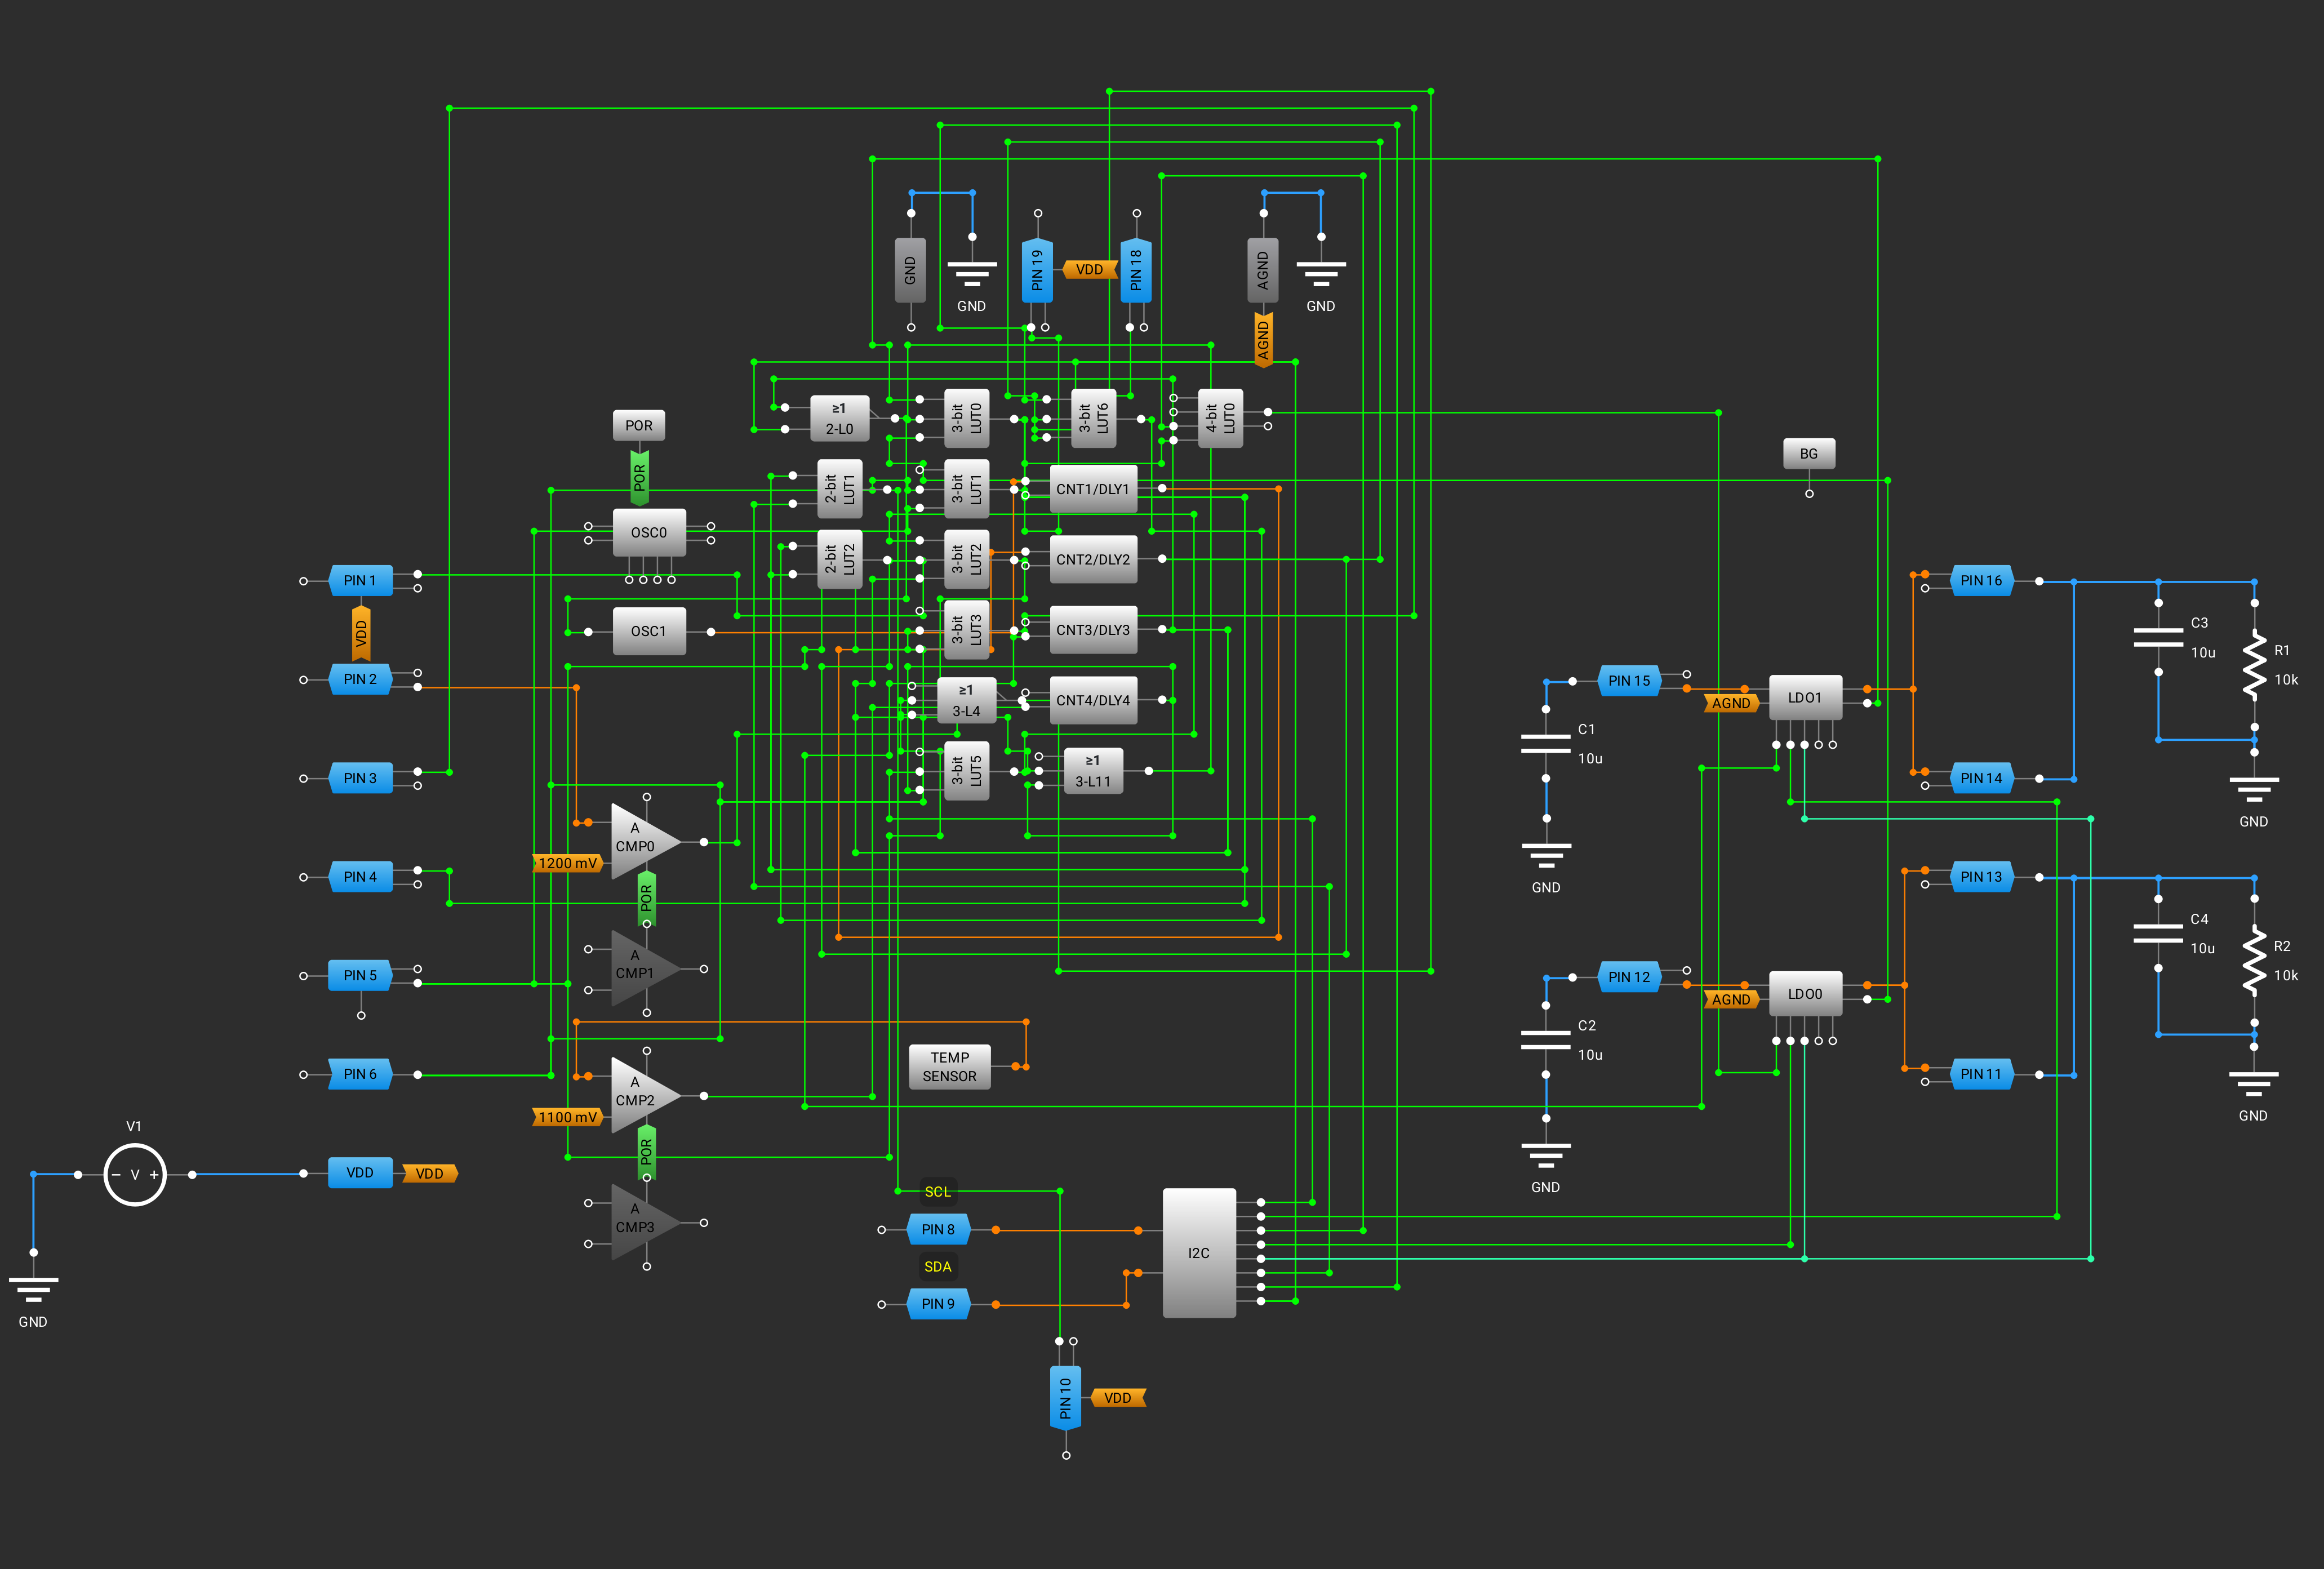Image resolution: width=2324 pixels, height=1569 pixels.
Task: Click the OSC0 oscillator block
Action: [x=648, y=532]
